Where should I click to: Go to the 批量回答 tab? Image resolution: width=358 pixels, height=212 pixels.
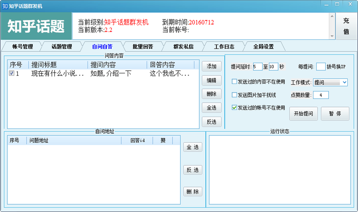pyautogui.click(x=143, y=47)
